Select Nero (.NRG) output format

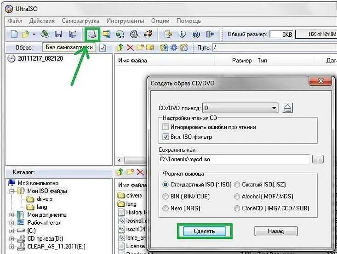(x=165, y=208)
